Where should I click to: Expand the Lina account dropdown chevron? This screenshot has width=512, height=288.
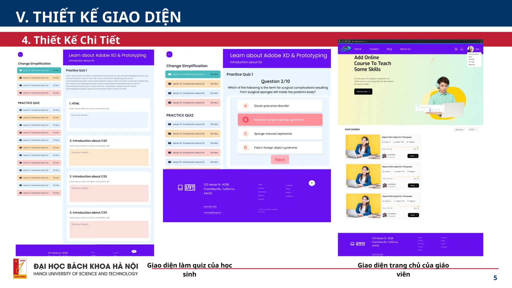[x=480, y=49]
